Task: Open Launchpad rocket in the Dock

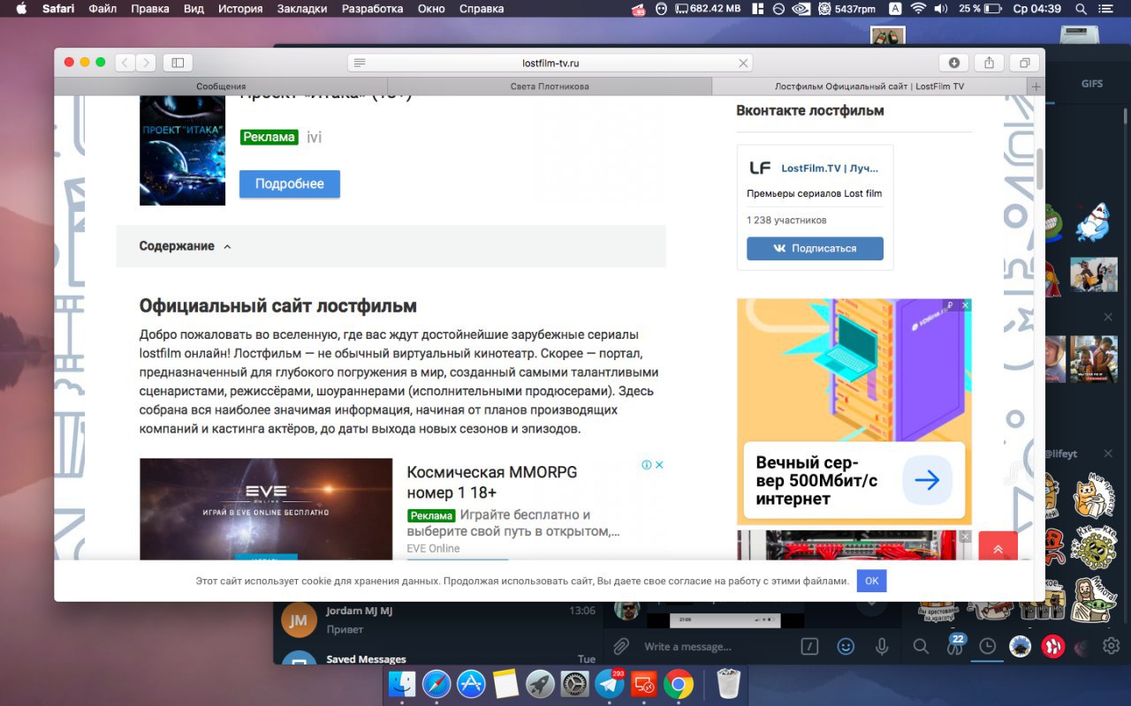Action: [540, 684]
